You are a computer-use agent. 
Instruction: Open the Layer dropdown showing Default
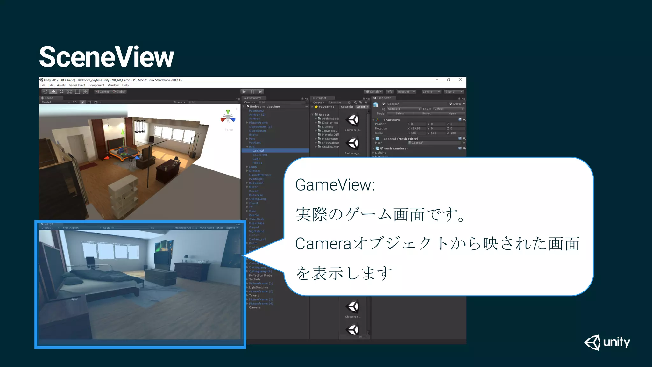[x=449, y=109]
